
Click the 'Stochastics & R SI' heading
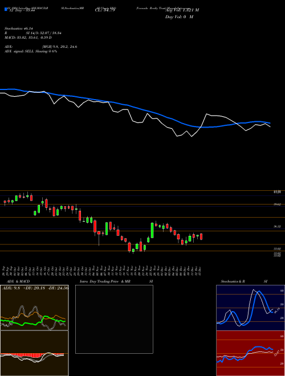point(244,281)
